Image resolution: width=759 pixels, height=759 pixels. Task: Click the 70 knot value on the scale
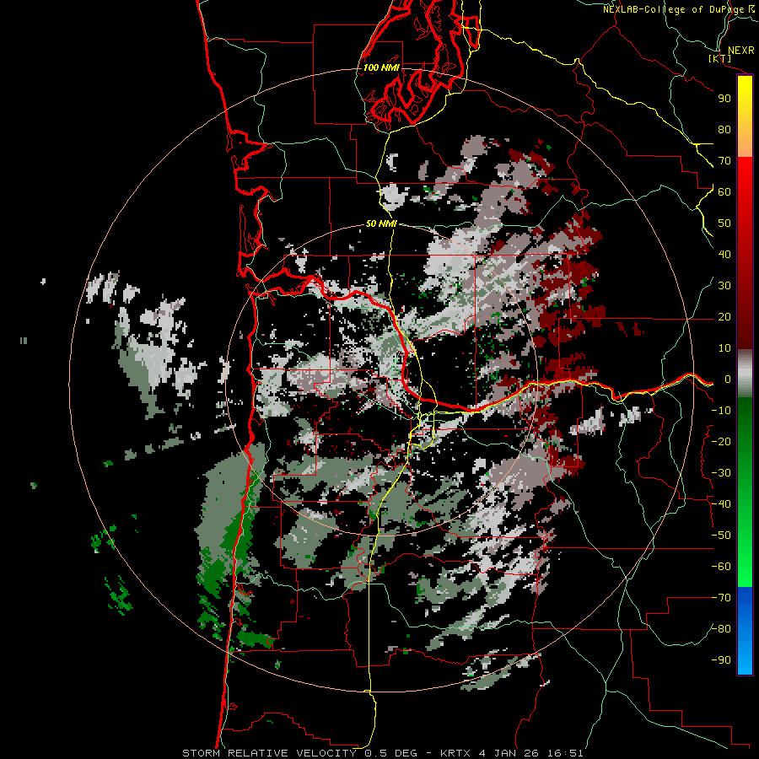click(724, 161)
